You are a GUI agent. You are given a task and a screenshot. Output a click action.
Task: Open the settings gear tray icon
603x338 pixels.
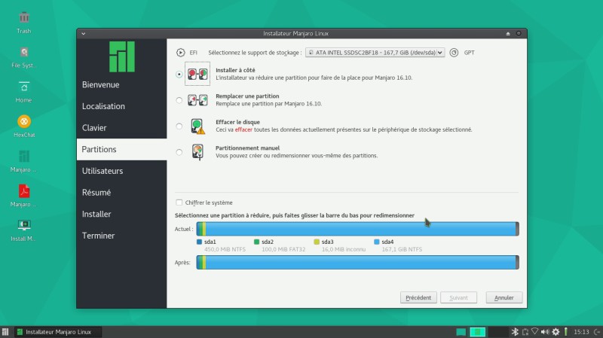pyautogui.click(x=556, y=332)
